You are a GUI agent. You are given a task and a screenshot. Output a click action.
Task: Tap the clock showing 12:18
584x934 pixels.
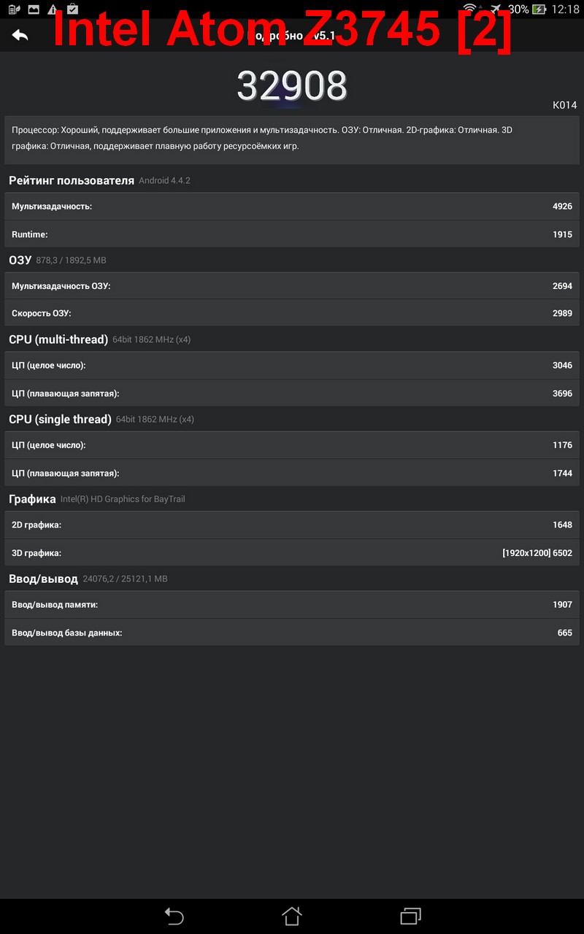click(x=565, y=9)
